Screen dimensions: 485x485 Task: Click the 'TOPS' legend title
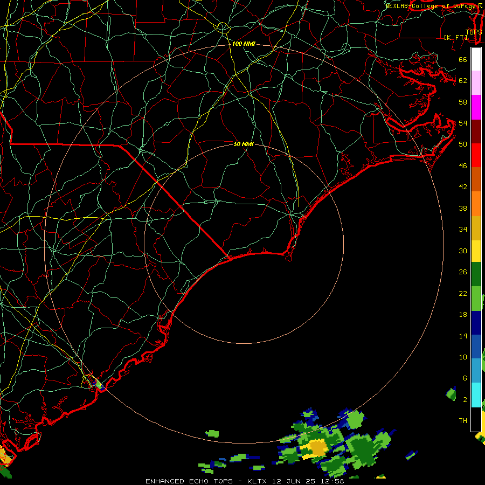(474, 32)
